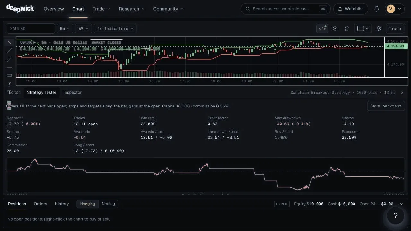The image size is (411, 231).
Task: Open the 5m timeframe dropdown
Action: tap(65, 29)
